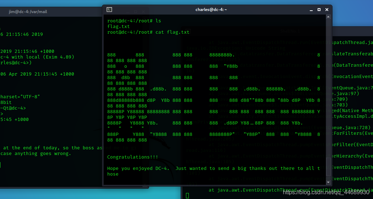
Task: Focus the jim@dc-4: /var/mail window title
Action: click(x=28, y=12)
